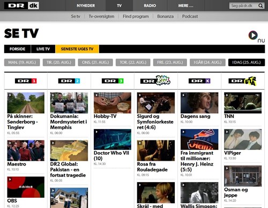
Task: Select the DR1 channel logo
Action: click(x=26, y=81)
